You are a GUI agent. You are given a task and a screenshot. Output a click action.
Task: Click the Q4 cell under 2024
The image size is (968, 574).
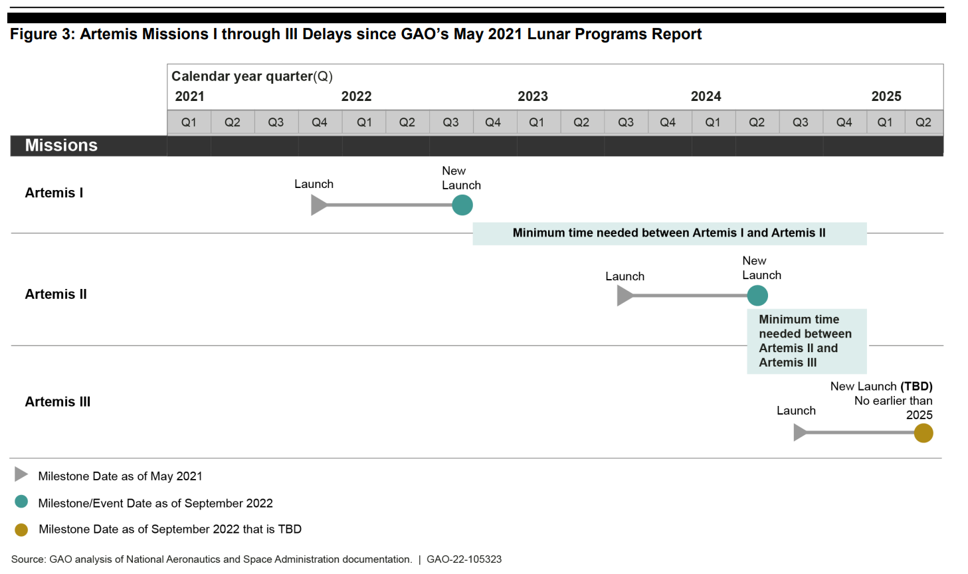point(844,122)
